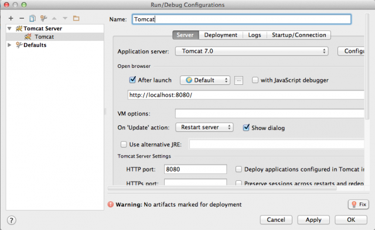Click the Cancel button
The image size is (375, 230).
pos(276,219)
